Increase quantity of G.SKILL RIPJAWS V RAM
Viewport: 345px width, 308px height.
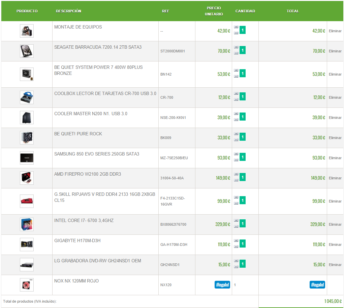coord(236,197)
